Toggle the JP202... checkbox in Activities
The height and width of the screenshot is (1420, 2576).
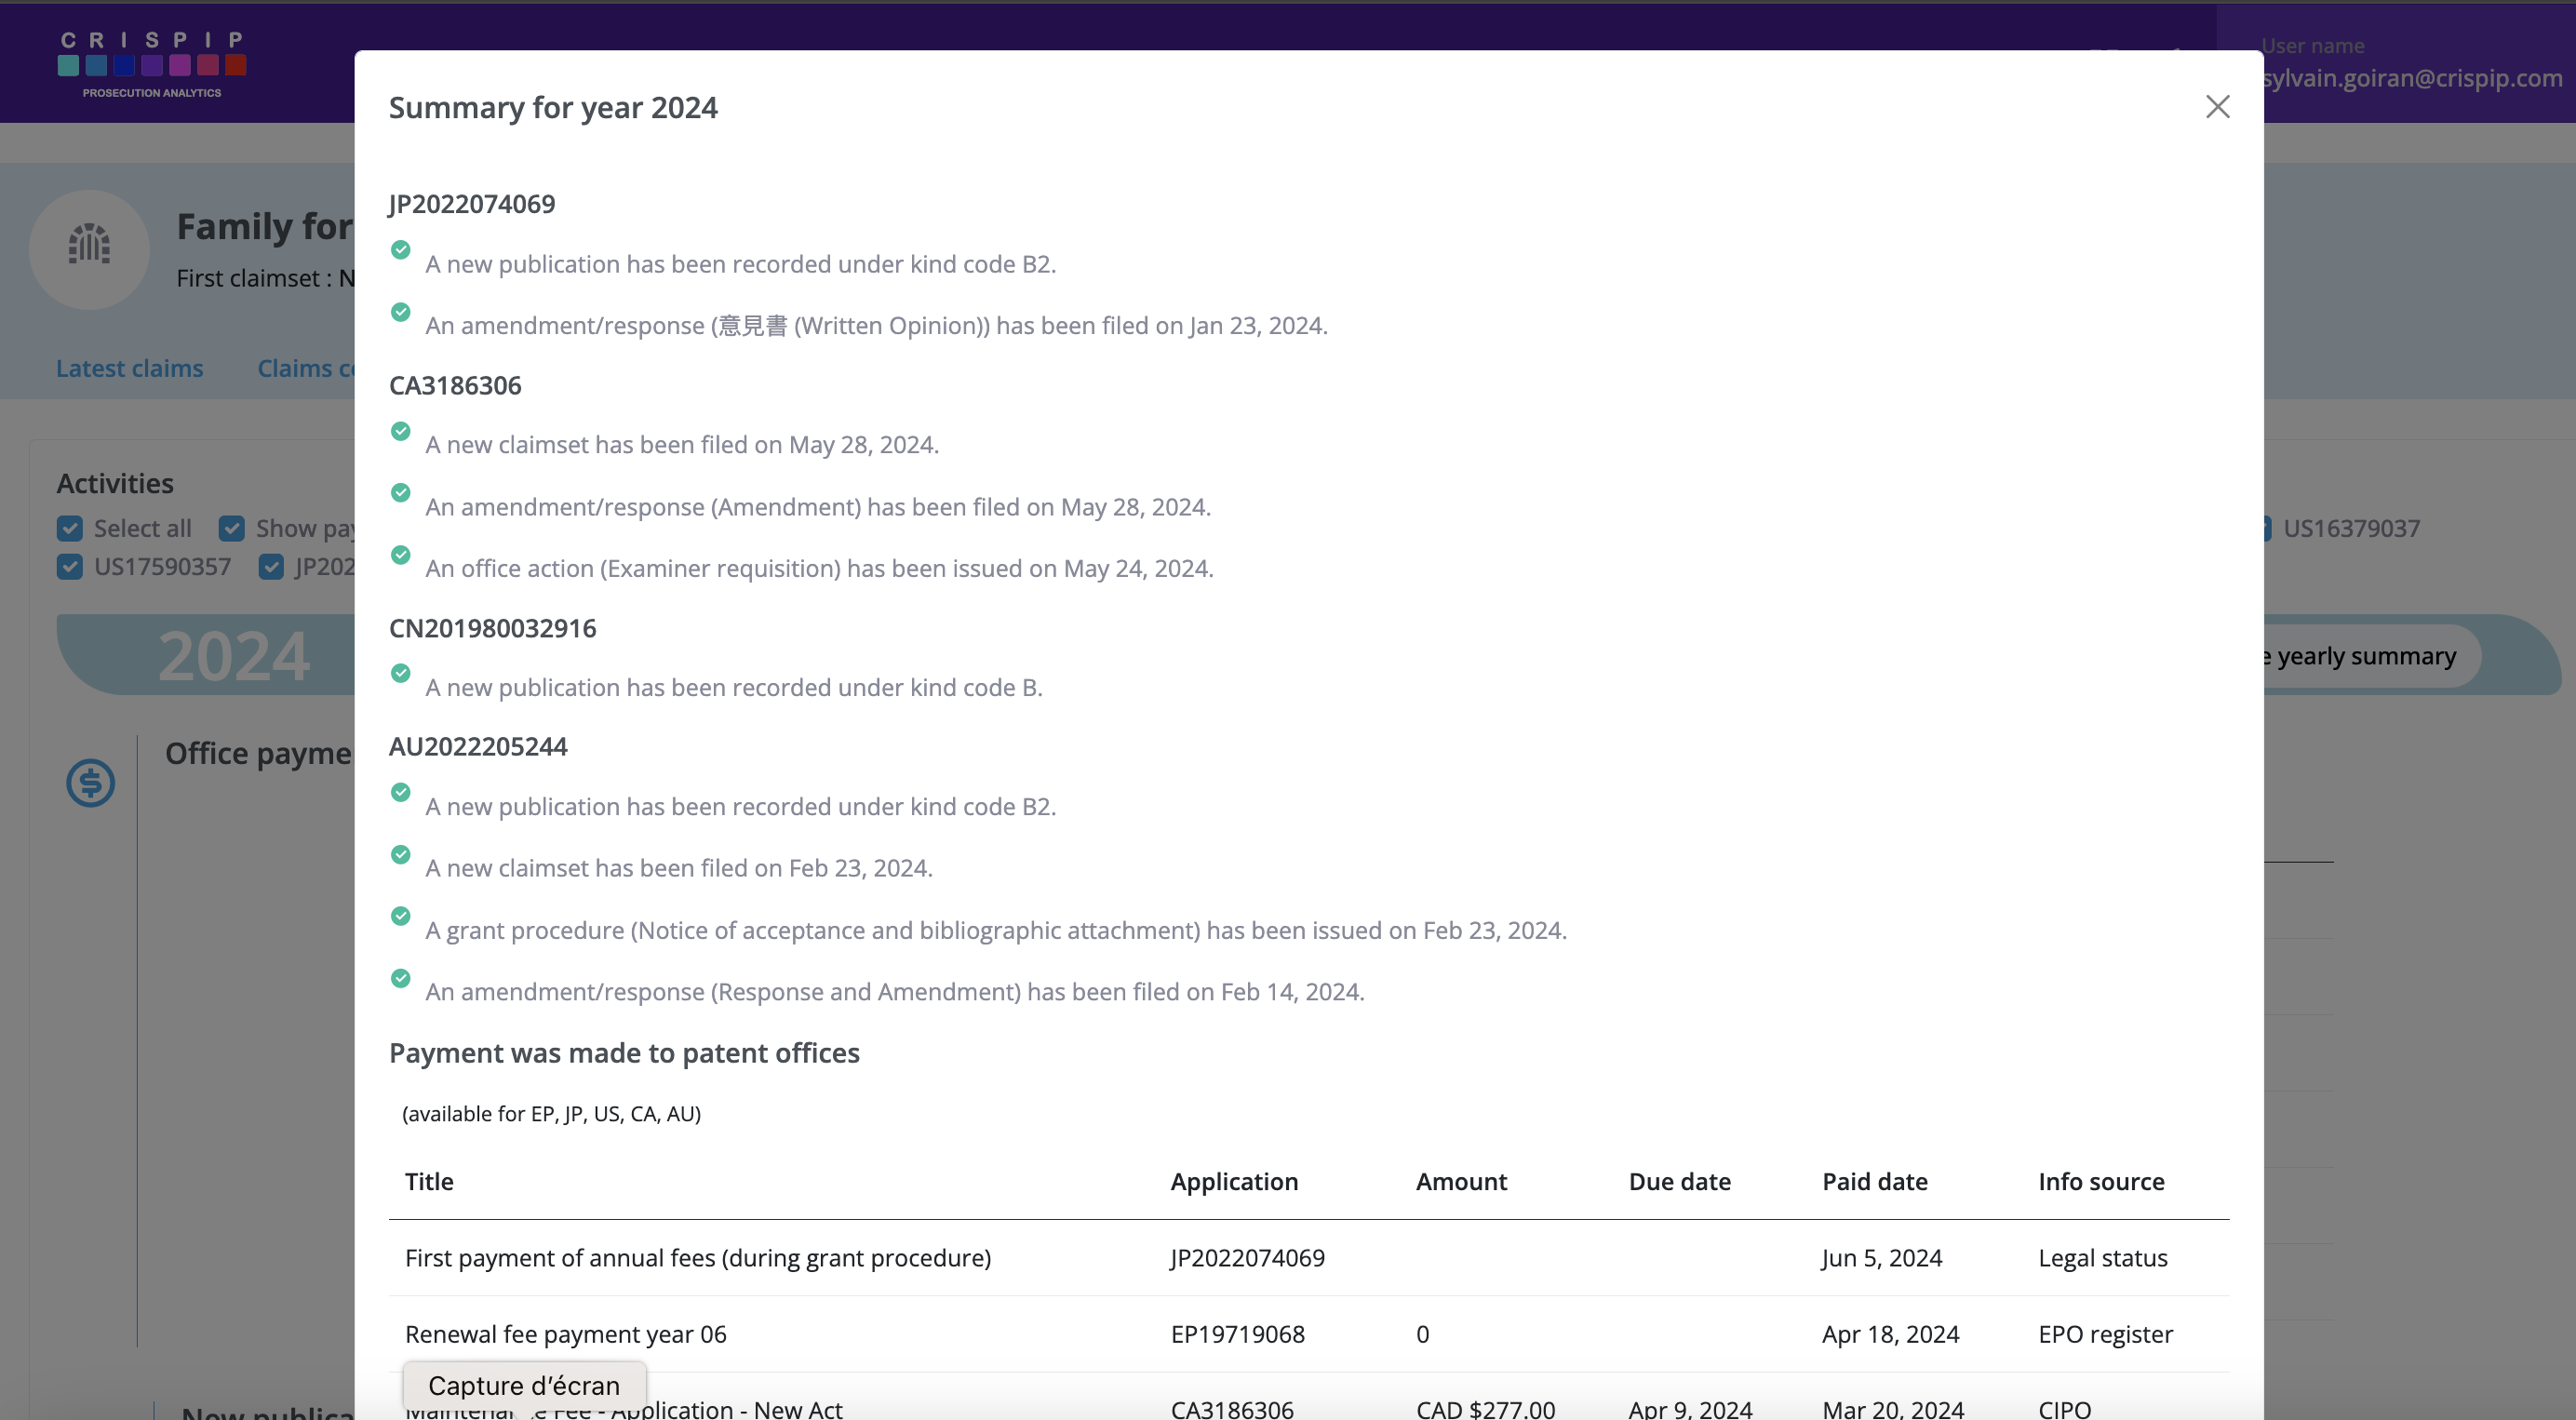tap(271, 567)
